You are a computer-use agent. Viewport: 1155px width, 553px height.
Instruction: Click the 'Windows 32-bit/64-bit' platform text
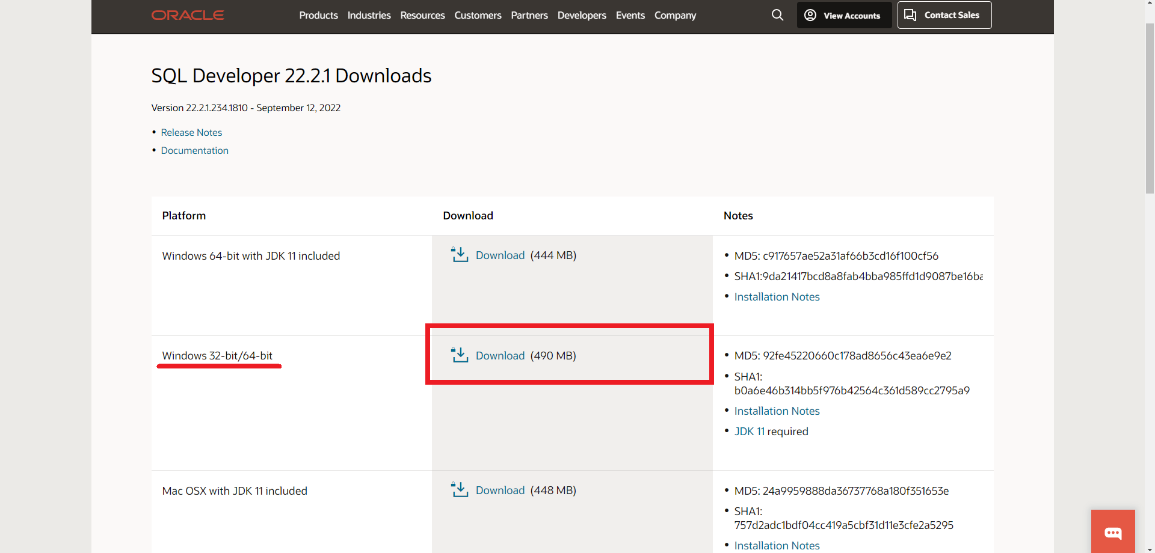coord(217,356)
